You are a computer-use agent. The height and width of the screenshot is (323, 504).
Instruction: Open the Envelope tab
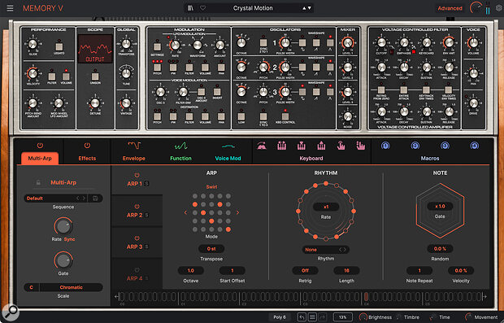click(x=133, y=158)
